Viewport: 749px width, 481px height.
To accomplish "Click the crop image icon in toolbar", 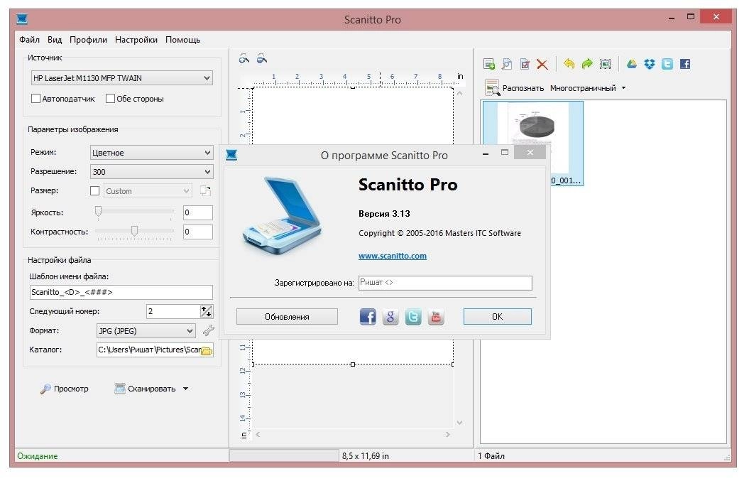I will (x=605, y=64).
